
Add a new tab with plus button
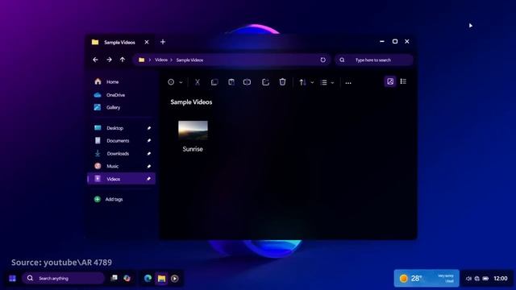tap(163, 42)
